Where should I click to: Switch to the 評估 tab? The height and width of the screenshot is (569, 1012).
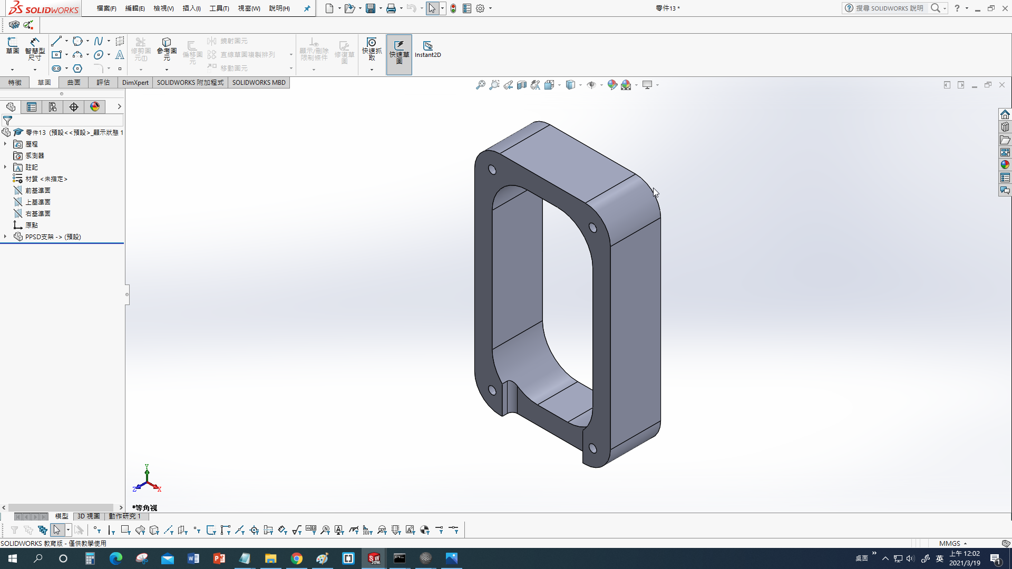point(103,83)
